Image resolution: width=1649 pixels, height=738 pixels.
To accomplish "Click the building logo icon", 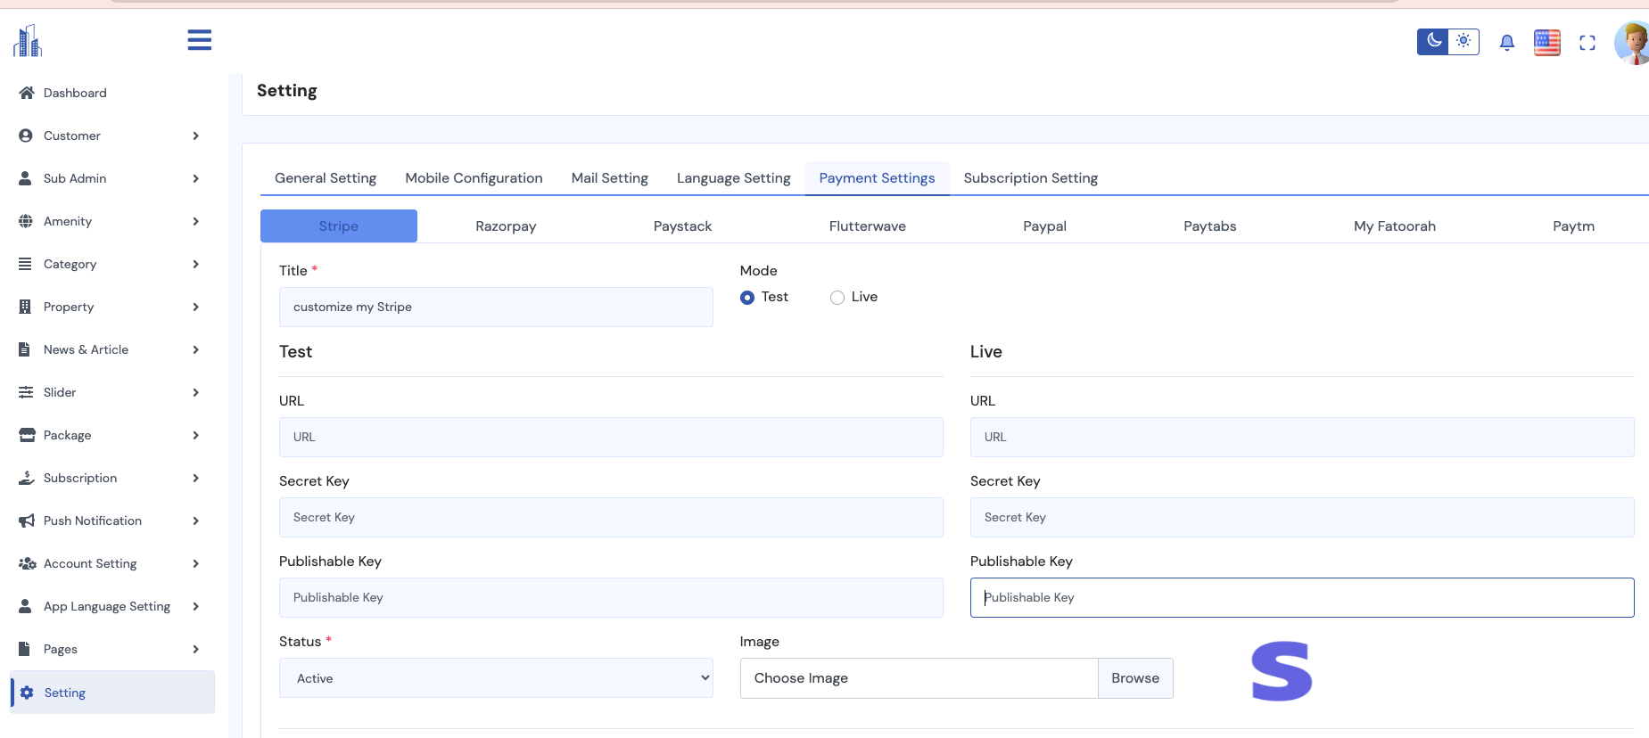I will (28, 41).
